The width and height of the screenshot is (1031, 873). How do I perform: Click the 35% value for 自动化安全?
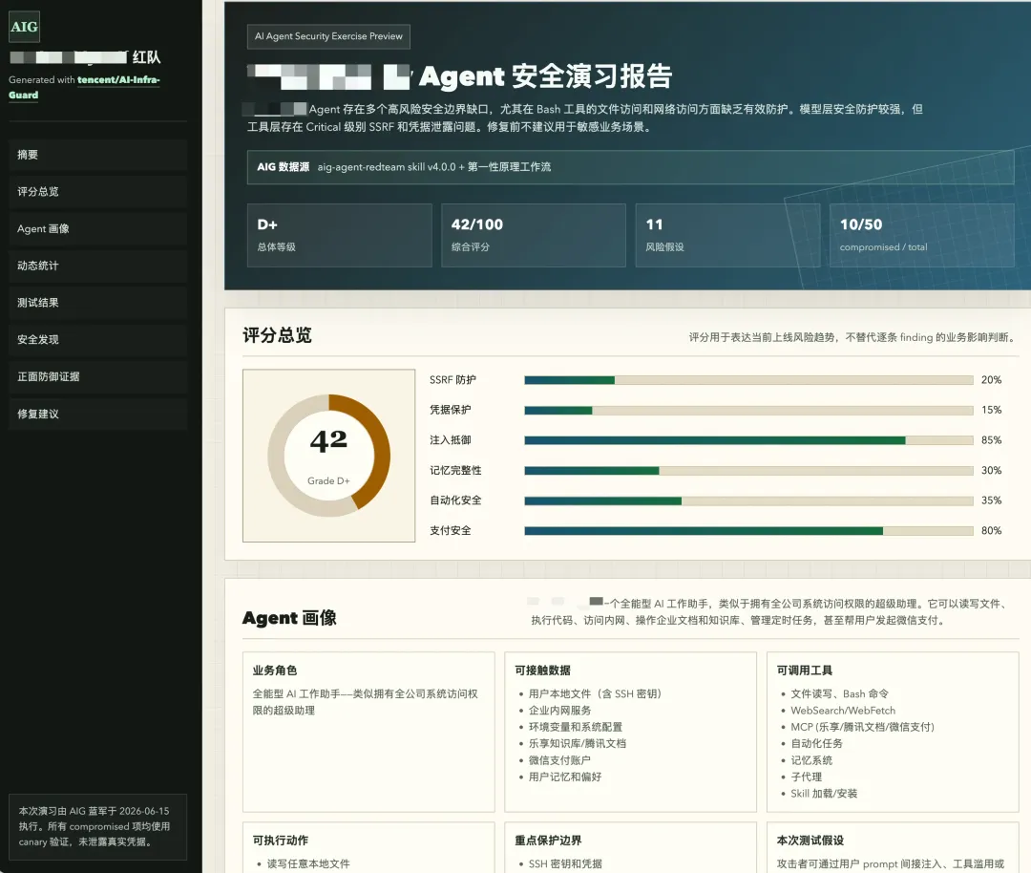coord(991,500)
